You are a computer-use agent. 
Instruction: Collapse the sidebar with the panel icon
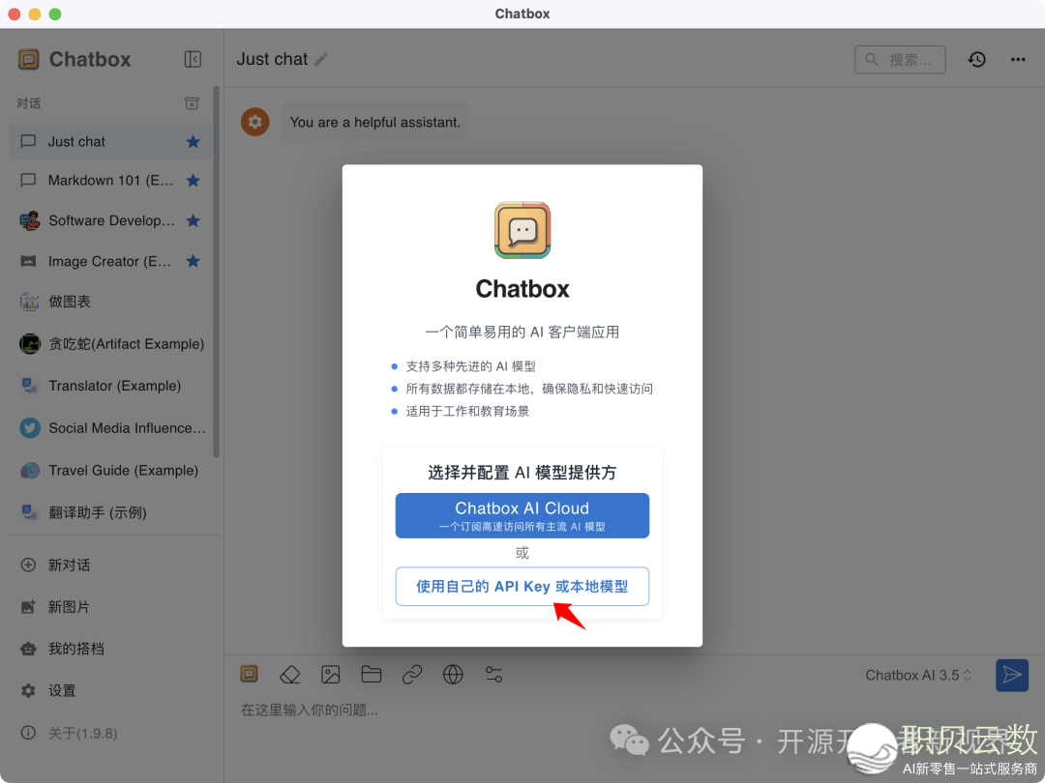click(x=193, y=59)
